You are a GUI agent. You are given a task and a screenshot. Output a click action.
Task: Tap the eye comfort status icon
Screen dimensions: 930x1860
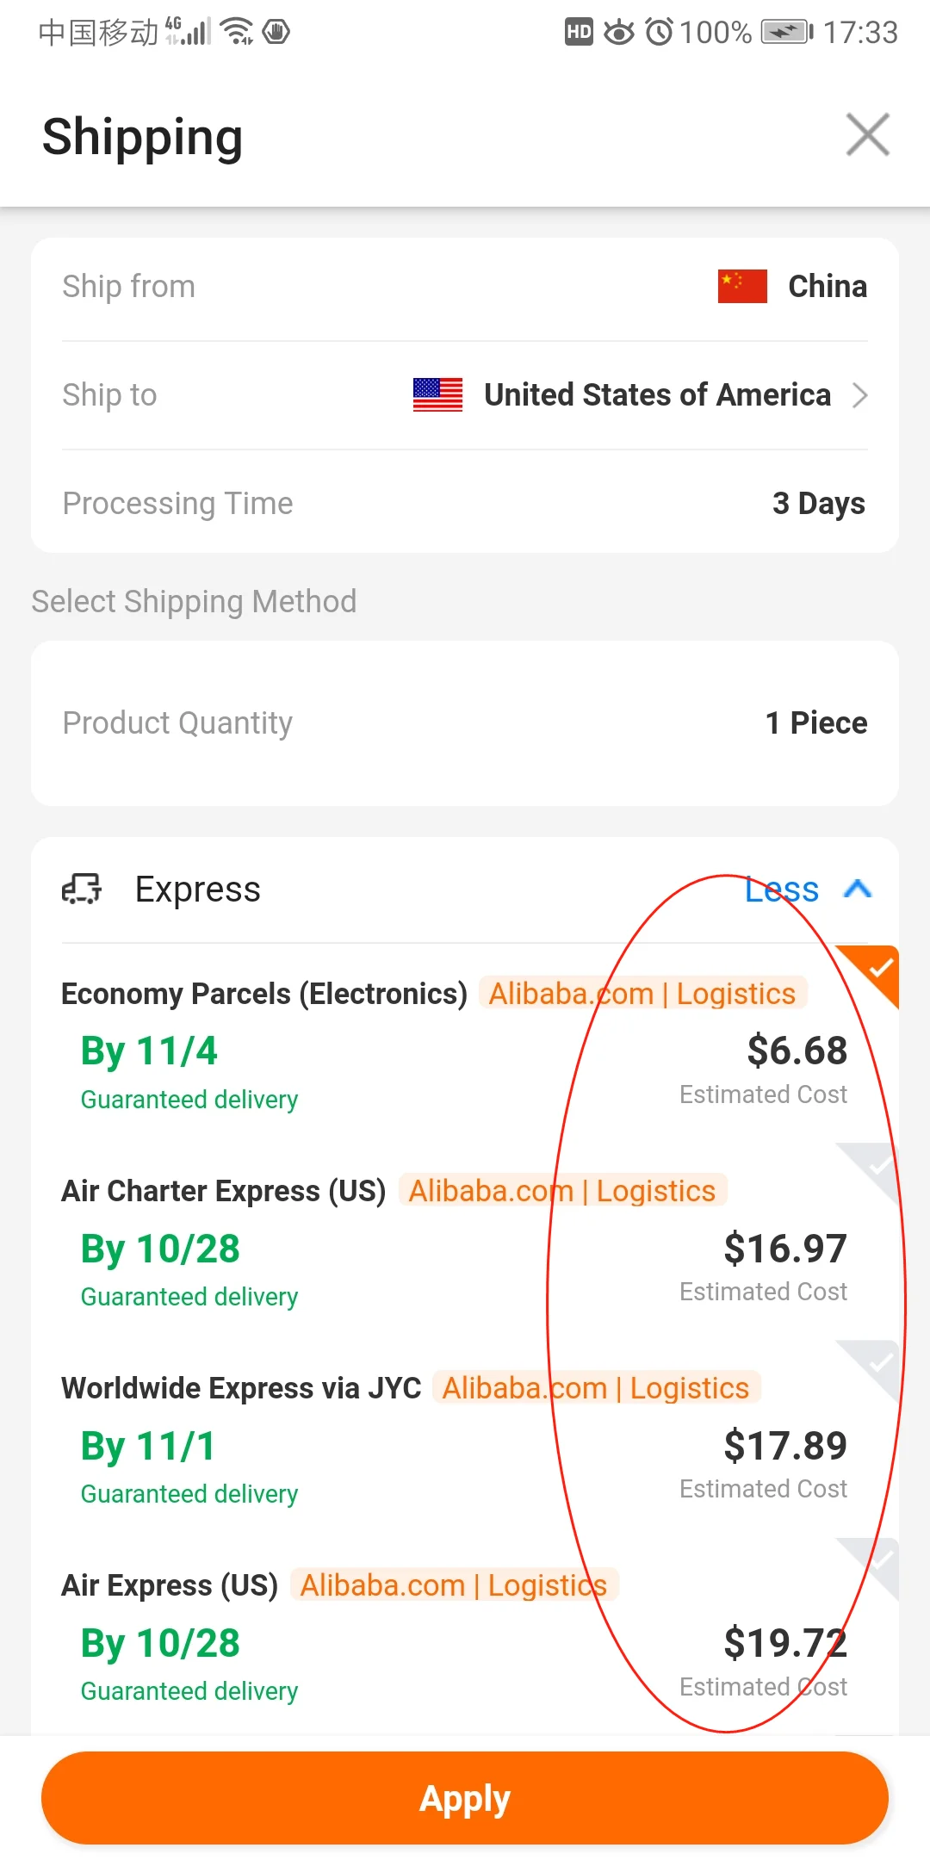click(618, 33)
